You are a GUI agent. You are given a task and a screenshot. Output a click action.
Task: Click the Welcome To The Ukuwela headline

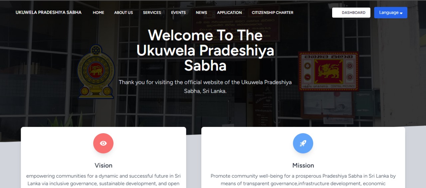[205, 50]
